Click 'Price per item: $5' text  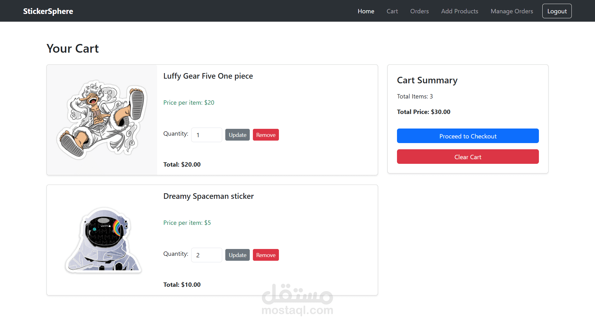point(187,223)
